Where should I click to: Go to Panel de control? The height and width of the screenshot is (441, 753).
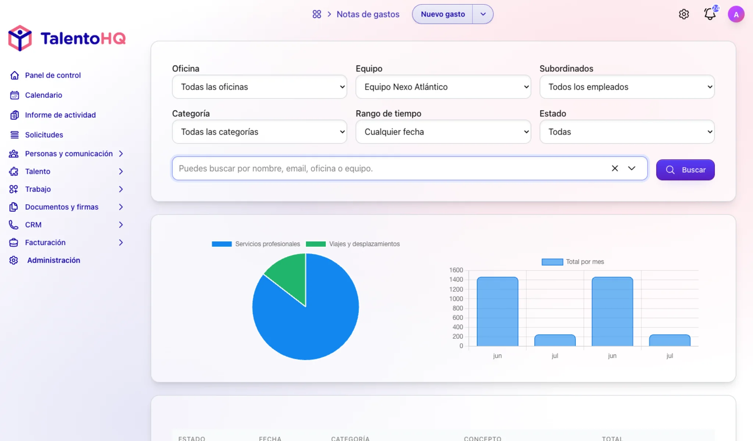53,75
